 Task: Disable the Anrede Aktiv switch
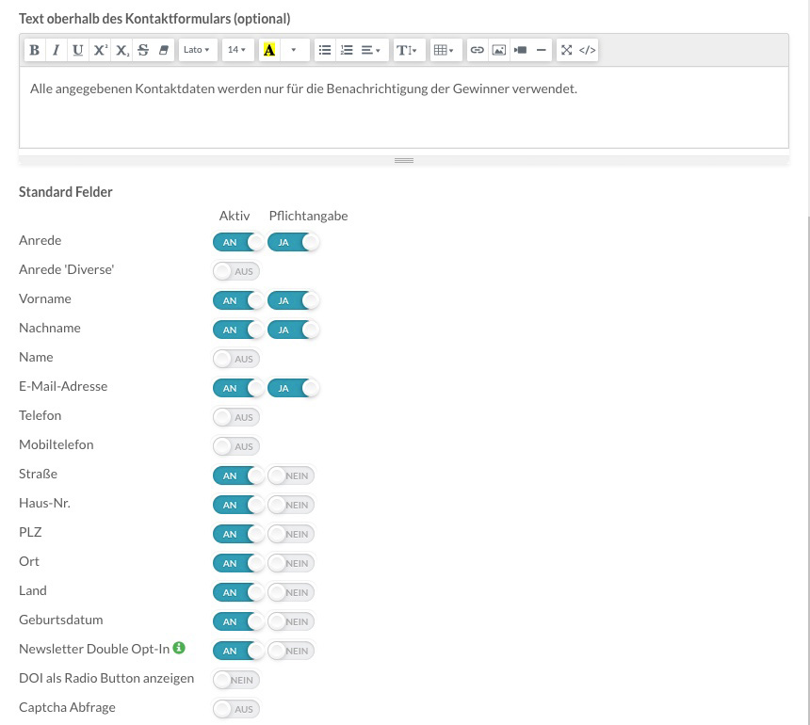click(x=238, y=242)
